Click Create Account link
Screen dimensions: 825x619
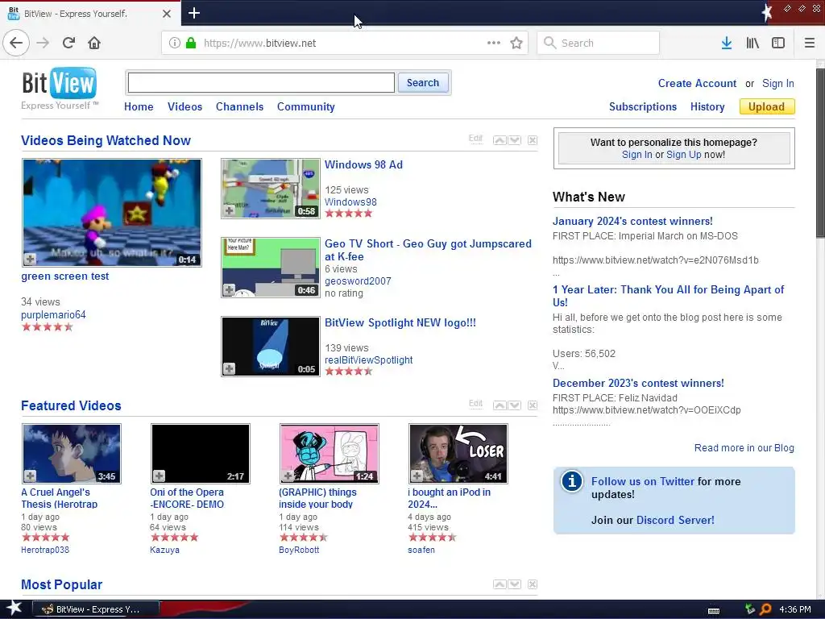(697, 83)
